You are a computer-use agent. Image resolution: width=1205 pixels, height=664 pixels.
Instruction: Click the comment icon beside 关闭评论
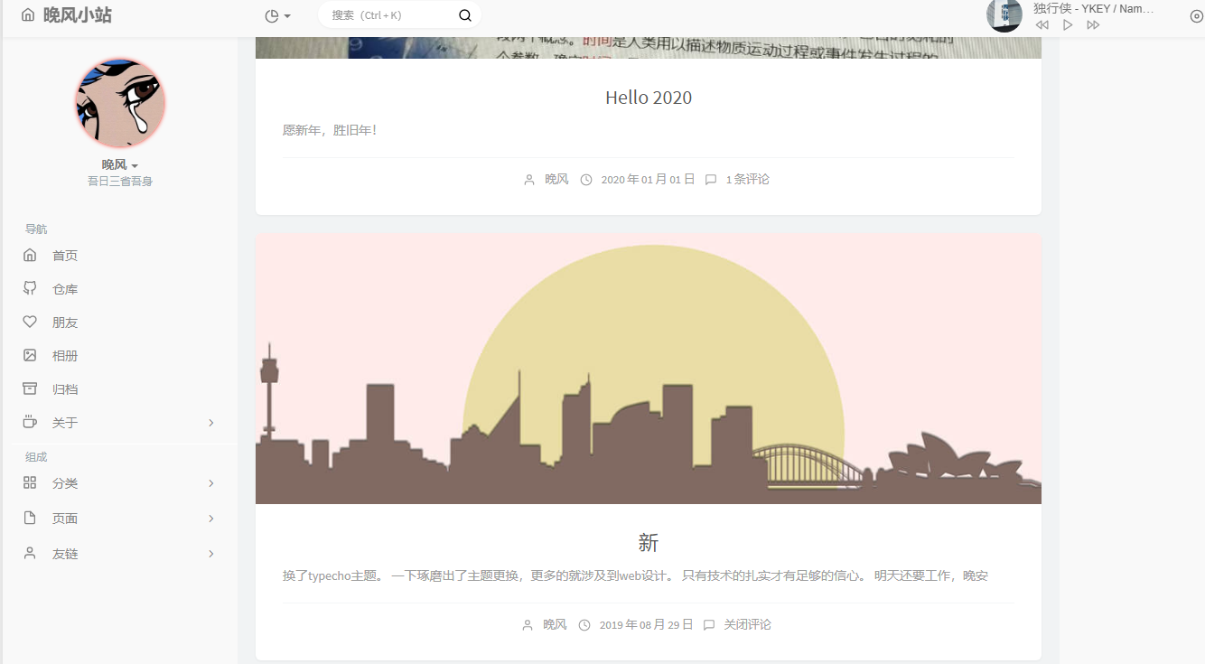click(x=709, y=625)
